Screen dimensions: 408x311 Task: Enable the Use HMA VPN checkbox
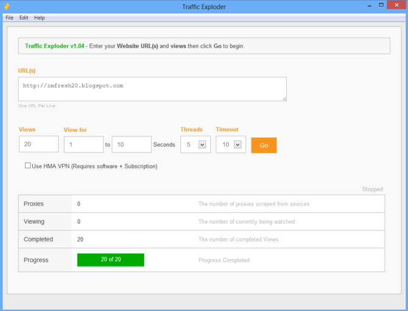click(x=27, y=165)
